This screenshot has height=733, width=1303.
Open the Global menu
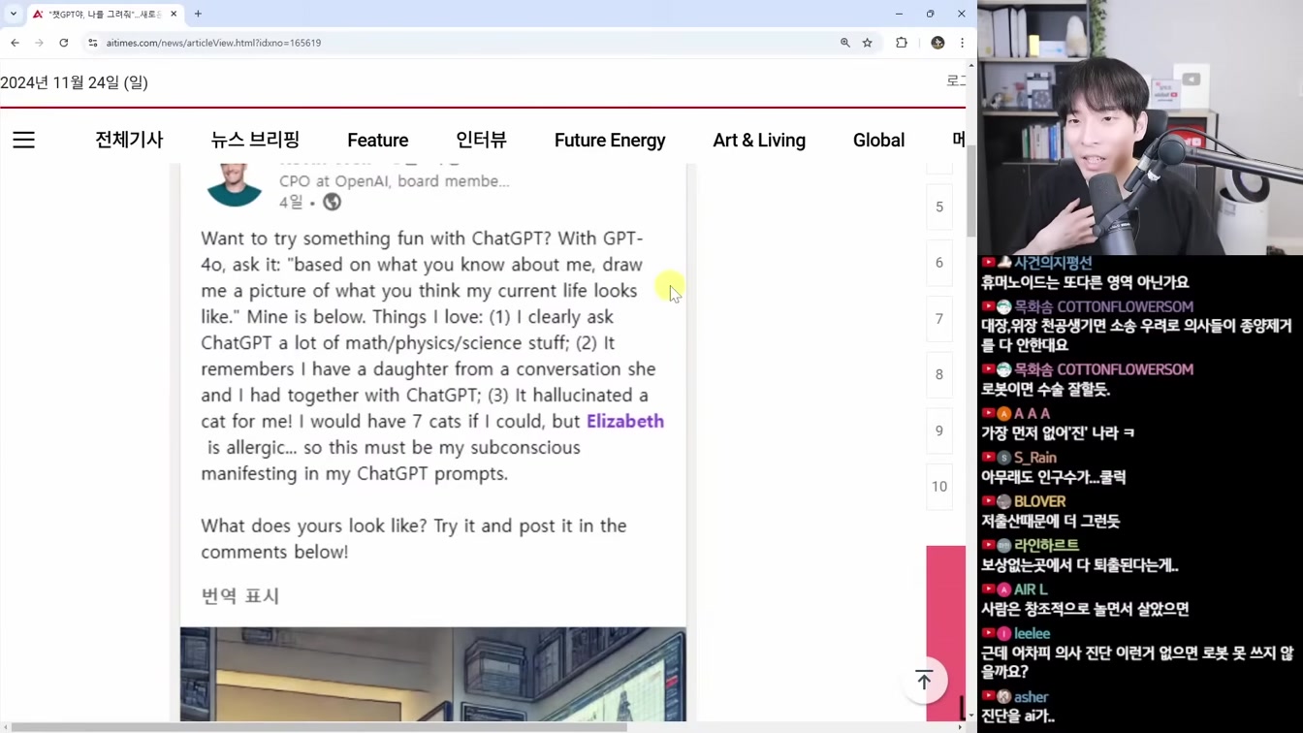878,141
